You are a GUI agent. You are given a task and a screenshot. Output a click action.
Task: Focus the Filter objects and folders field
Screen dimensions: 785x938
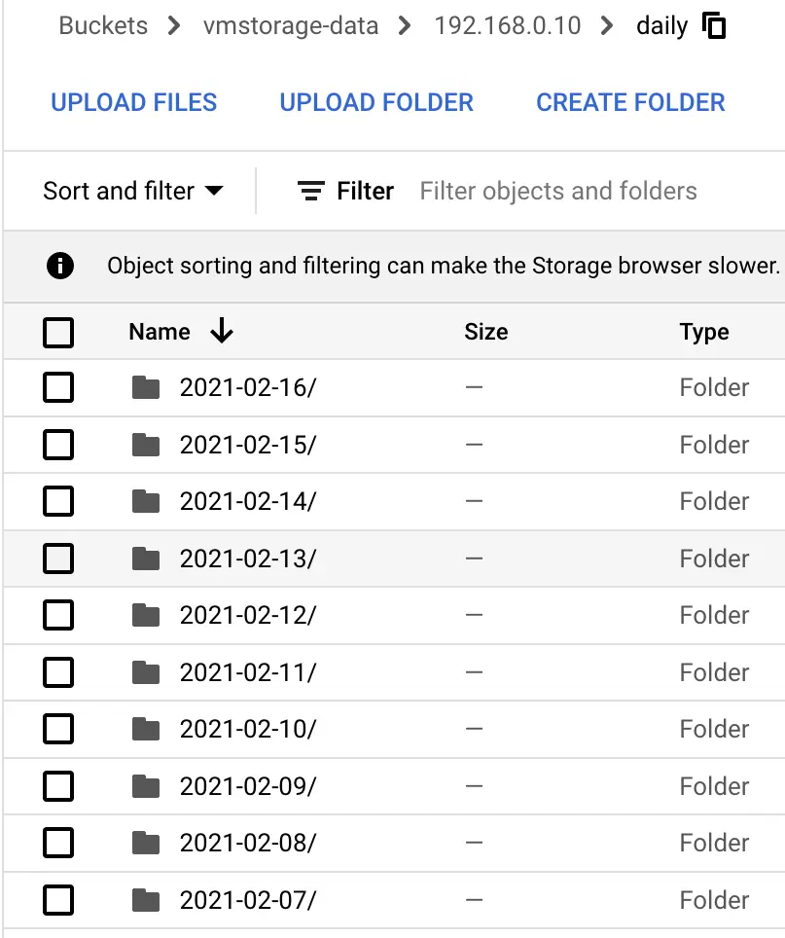[558, 191]
